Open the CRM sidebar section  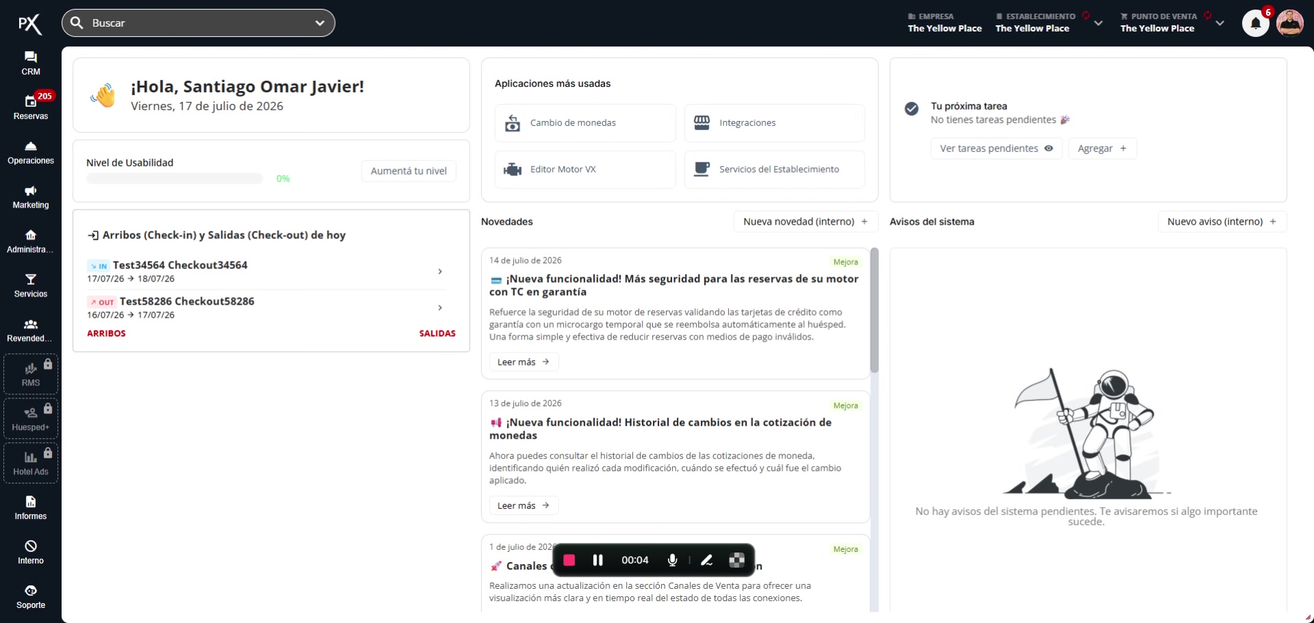click(31, 63)
